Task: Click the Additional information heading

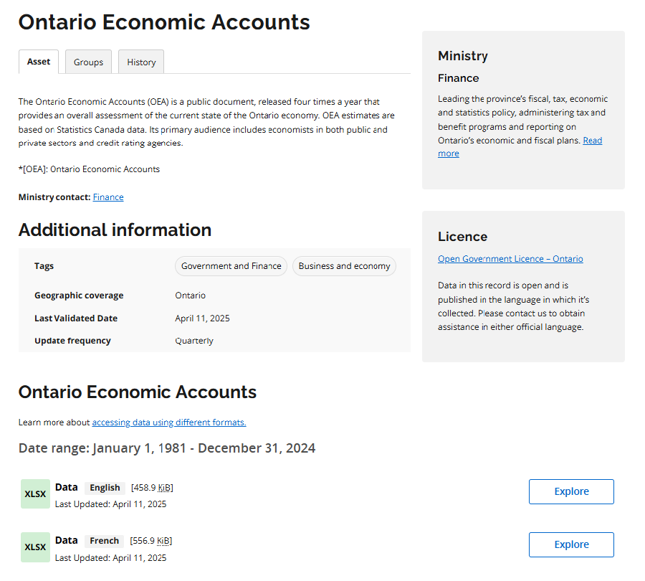Action: pos(115,230)
